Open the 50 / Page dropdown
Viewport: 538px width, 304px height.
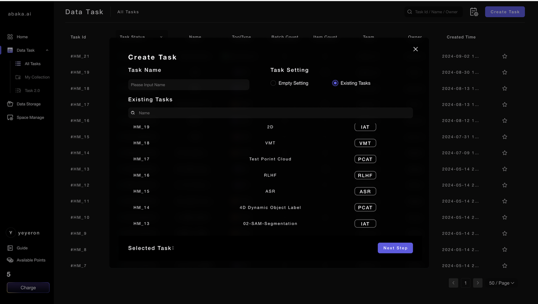[501, 283]
